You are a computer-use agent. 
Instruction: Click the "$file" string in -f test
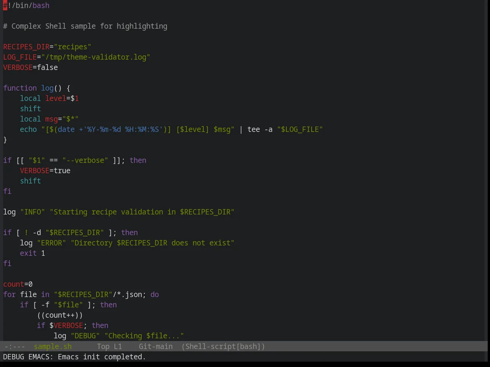68,305
